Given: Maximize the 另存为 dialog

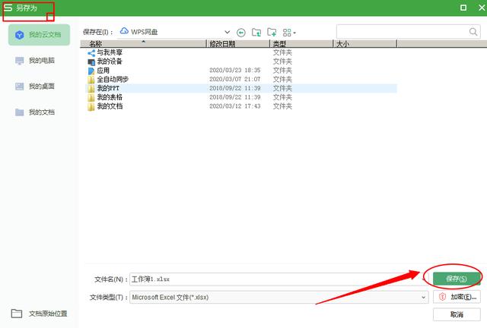Looking at the screenshot, I should click(463, 8).
